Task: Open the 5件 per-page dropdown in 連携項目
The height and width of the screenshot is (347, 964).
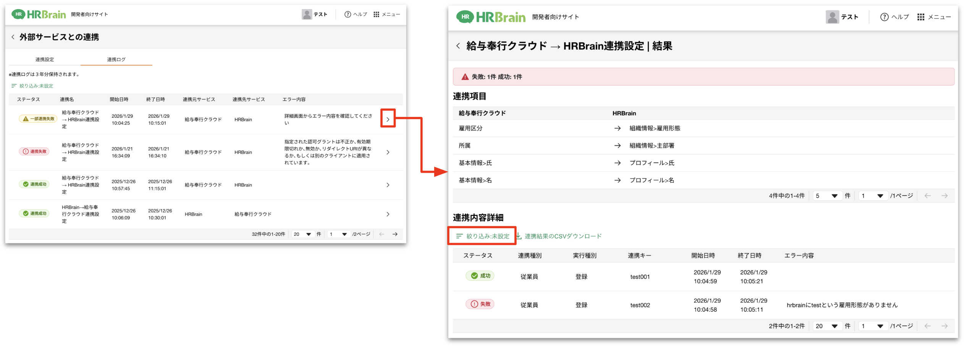Action: click(x=827, y=196)
